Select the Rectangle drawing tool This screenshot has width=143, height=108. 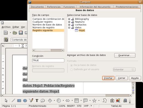[x=19, y=101]
